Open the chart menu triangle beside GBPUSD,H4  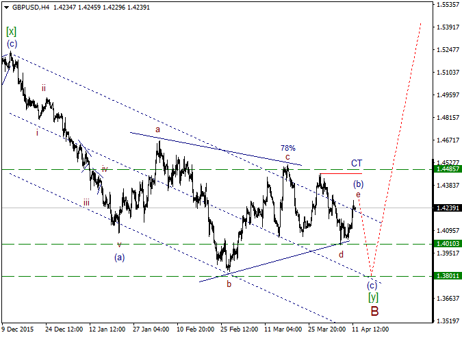pyautogui.click(x=7, y=8)
